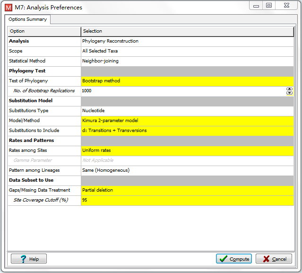Maximize the Analysis Preferences window
This screenshot has width=302, height=273.
pyautogui.click(x=269, y=6)
